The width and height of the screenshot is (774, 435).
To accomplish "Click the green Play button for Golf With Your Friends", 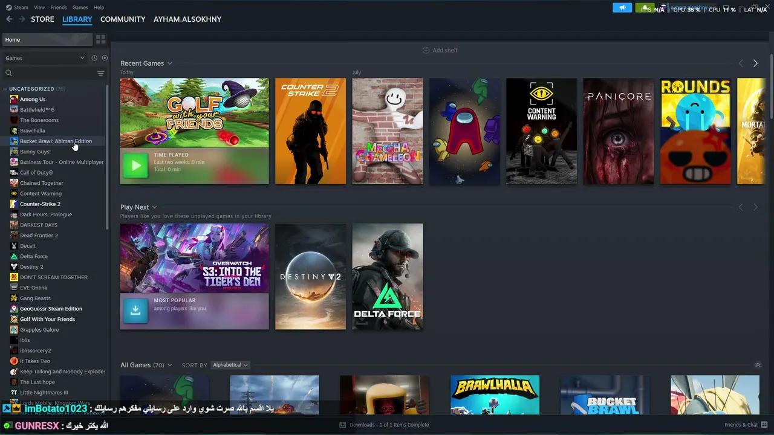I will 135,166.
